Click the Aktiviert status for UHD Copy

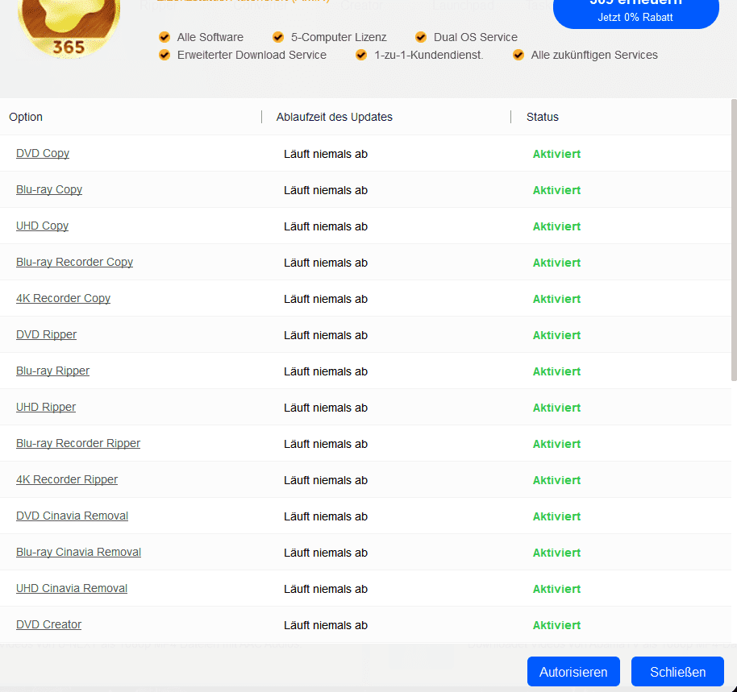click(556, 226)
